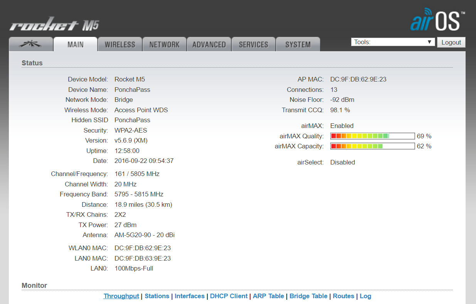Show the DHCP Client info
The image size is (476, 304).
point(229,296)
